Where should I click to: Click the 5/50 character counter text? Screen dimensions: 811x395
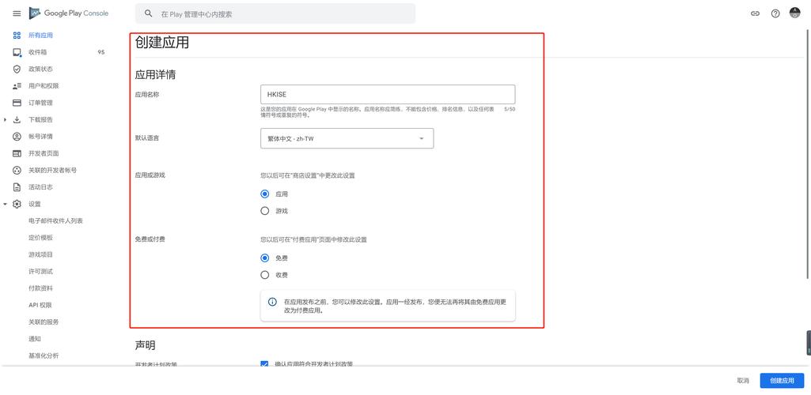(x=510, y=110)
